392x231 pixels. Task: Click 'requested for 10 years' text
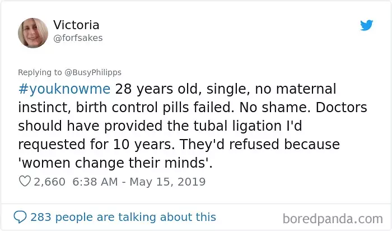[96, 145]
